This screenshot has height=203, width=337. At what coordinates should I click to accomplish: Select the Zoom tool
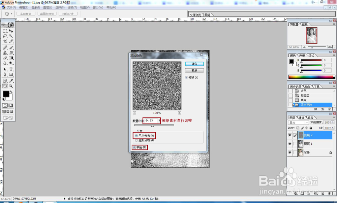click(11, 86)
